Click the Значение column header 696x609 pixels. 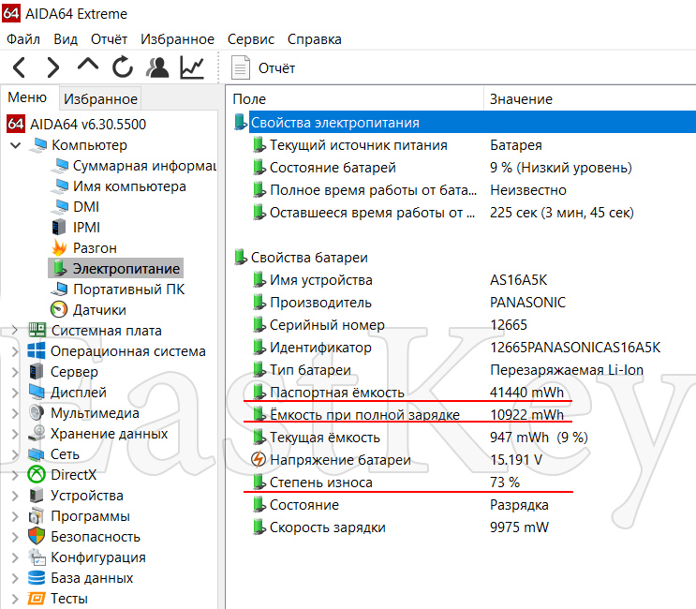(x=521, y=99)
